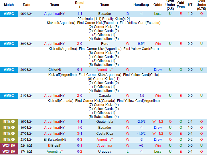Image resolution: width=207 pixels, height=155 pixels.
Task: Select the INTERF badge on 15/06/24 row
Action: 9,122
